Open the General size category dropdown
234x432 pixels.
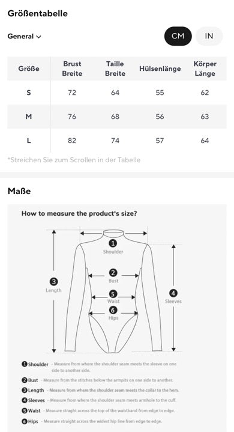tap(24, 37)
